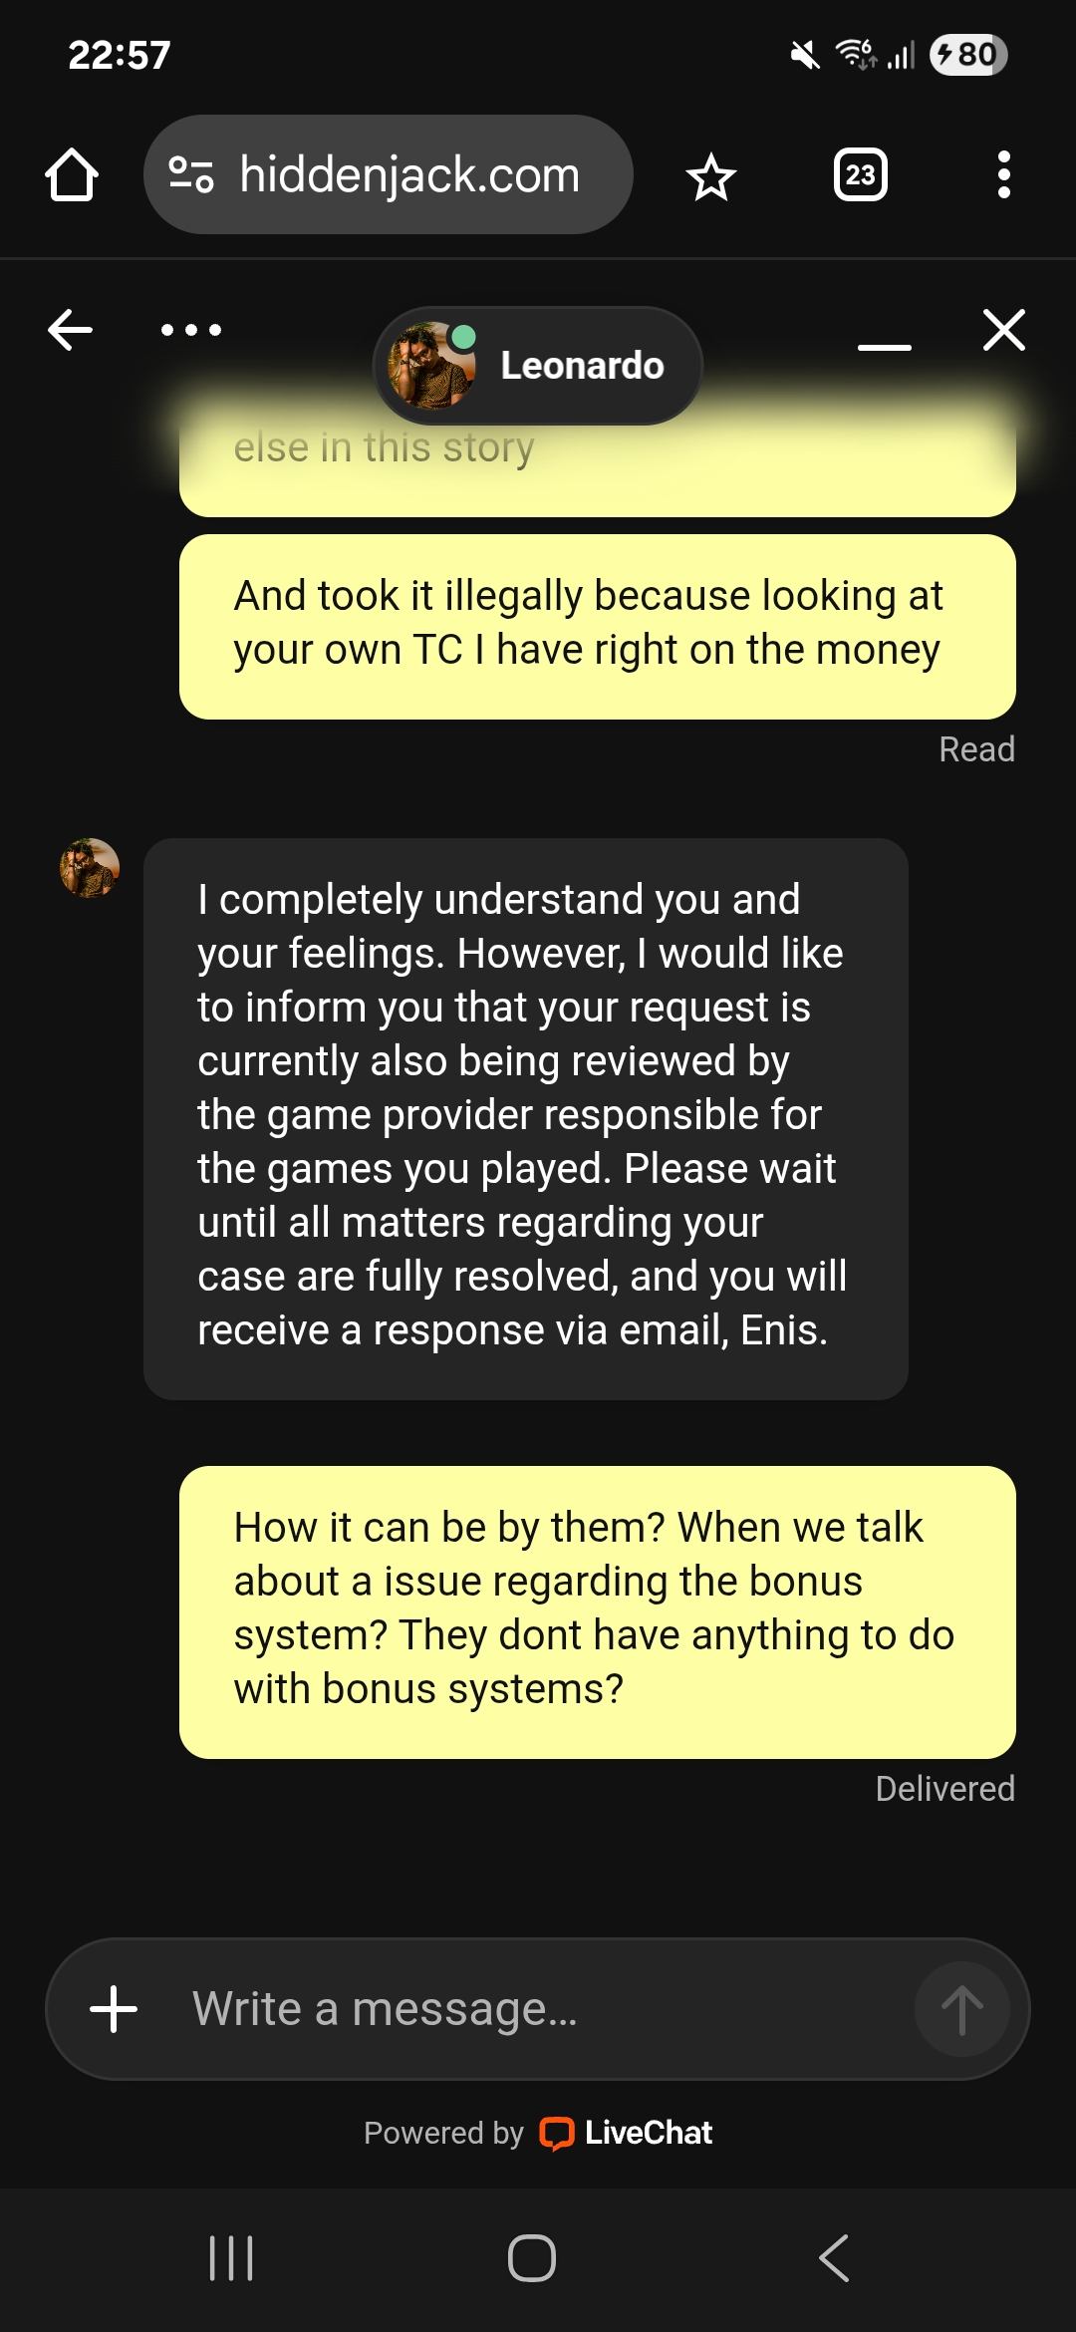Go to Android home screen button
The height and width of the screenshot is (2332, 1076).
tap(532, 2258)
